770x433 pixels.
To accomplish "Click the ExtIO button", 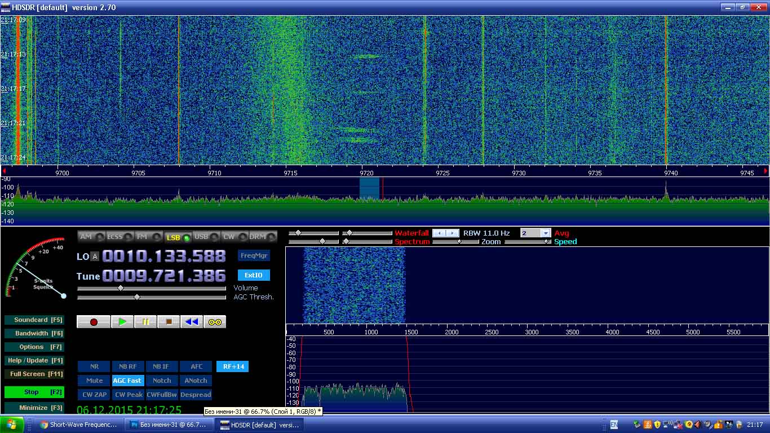I will click(x=254, y=275).
